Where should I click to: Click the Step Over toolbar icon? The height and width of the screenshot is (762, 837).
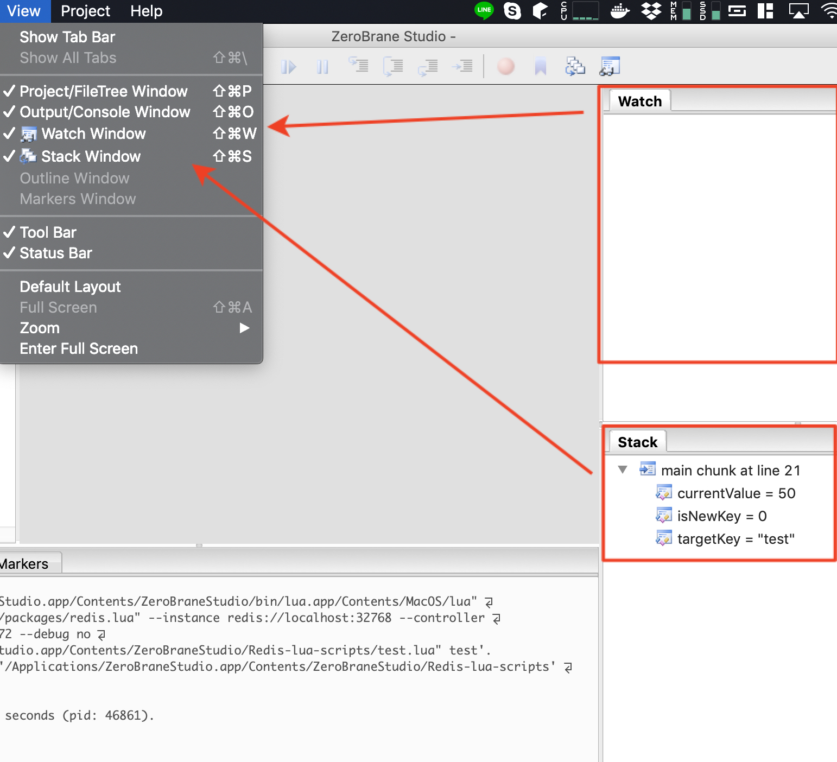click(393, 67)
